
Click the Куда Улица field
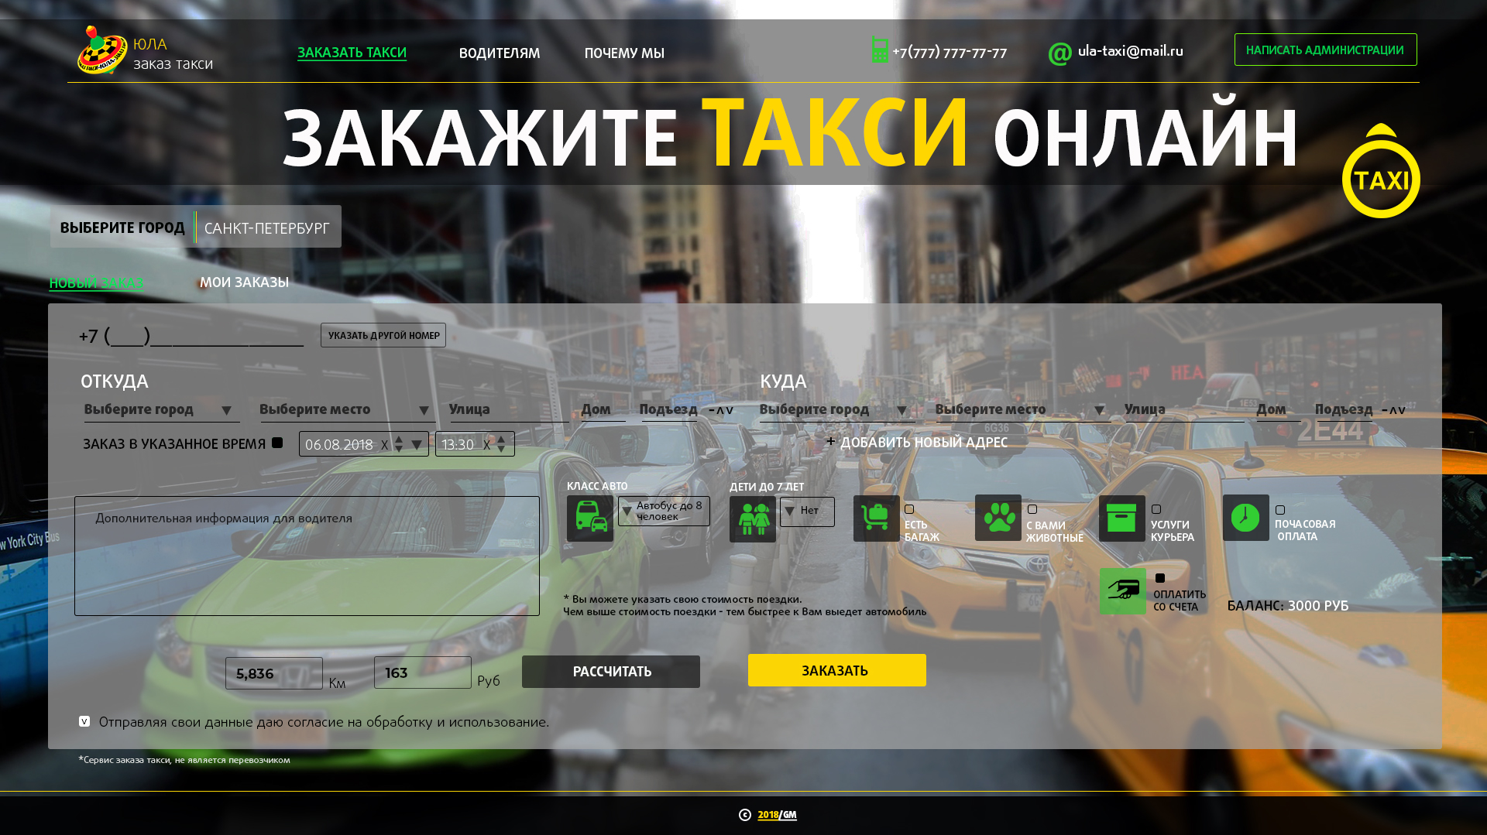1184,409
